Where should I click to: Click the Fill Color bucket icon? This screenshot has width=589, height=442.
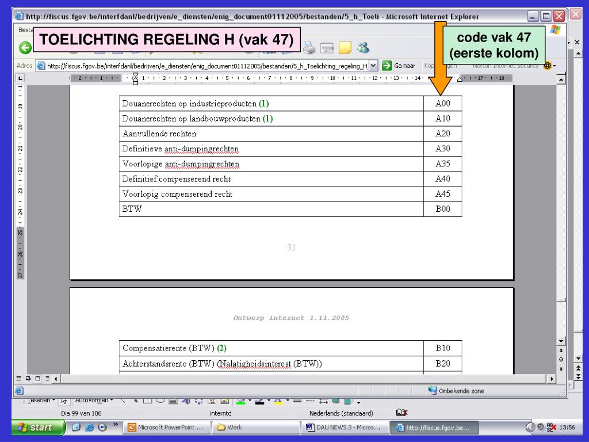(x=240, y=401)
